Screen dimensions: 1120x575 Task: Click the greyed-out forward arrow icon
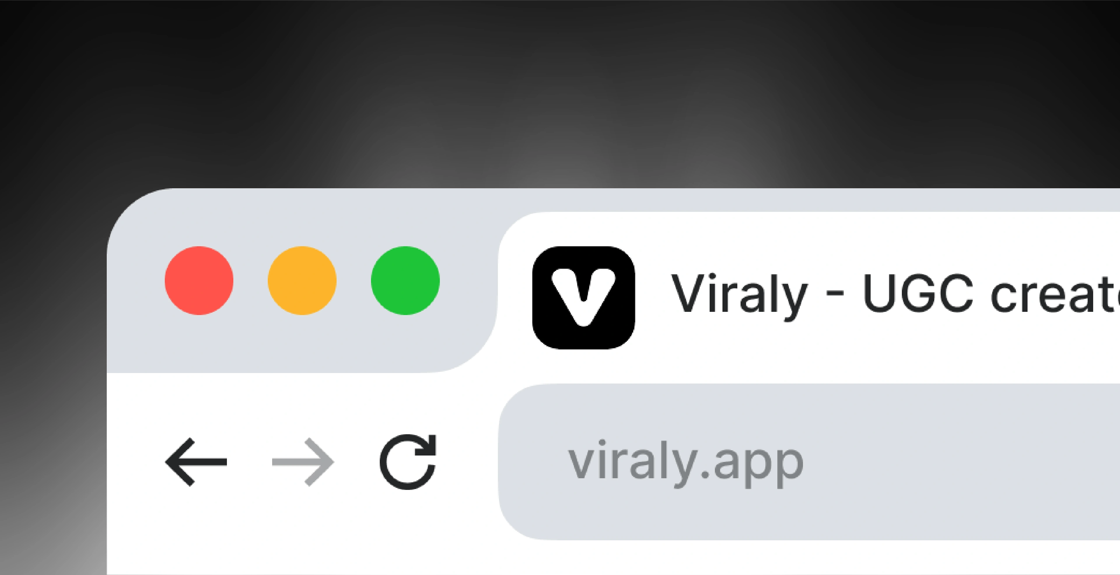[303, 462]
